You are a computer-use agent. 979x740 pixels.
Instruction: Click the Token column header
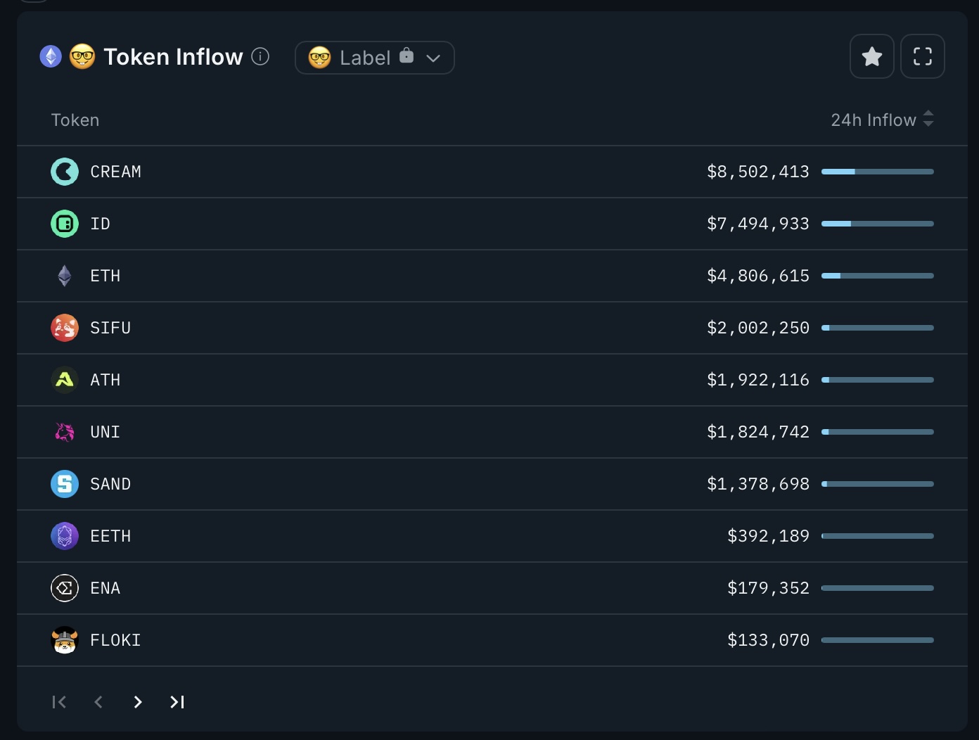click(x=75, y=120)
